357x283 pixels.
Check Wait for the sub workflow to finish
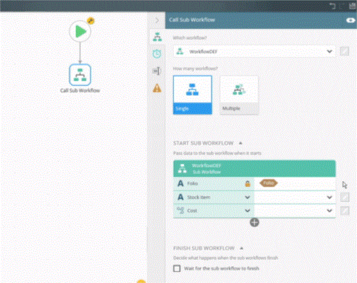177,269
